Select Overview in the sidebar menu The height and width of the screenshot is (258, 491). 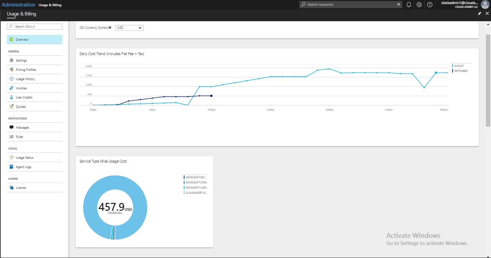22,40
